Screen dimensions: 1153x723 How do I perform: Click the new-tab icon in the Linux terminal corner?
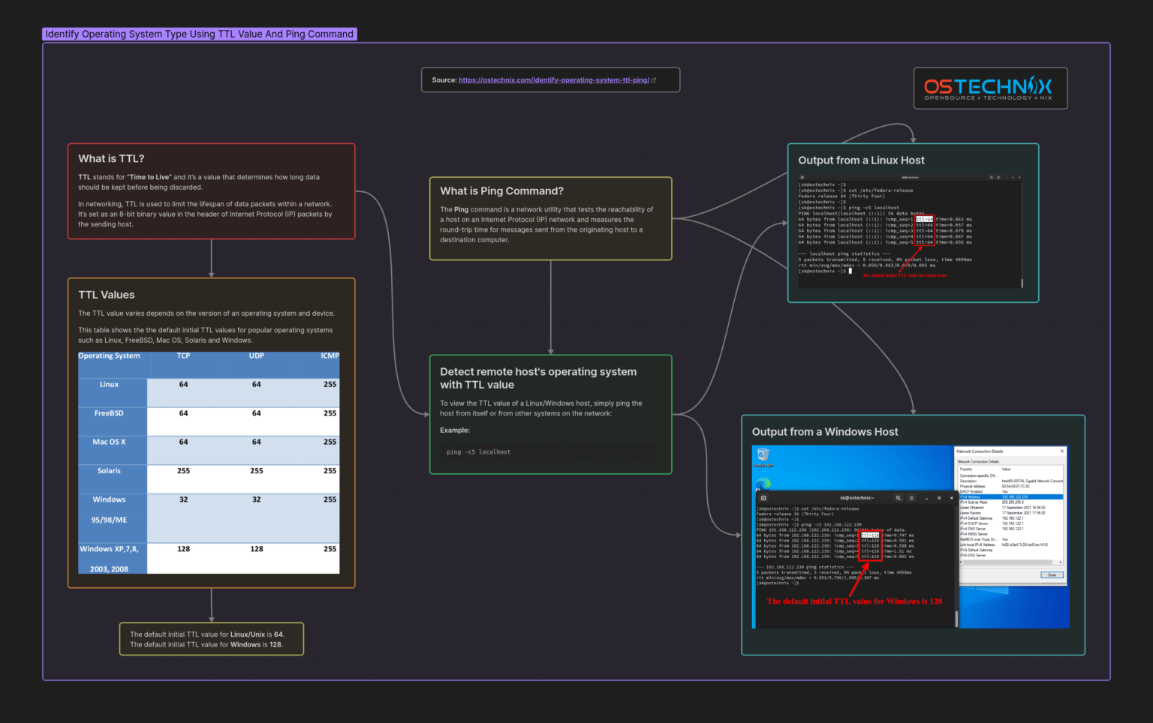(802, 177)
